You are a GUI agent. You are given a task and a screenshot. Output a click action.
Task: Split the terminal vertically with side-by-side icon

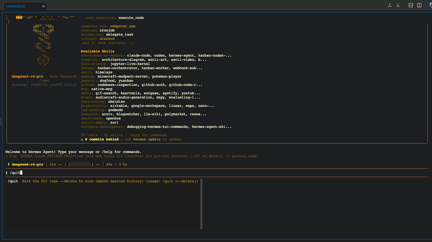(x=419, y=5)
